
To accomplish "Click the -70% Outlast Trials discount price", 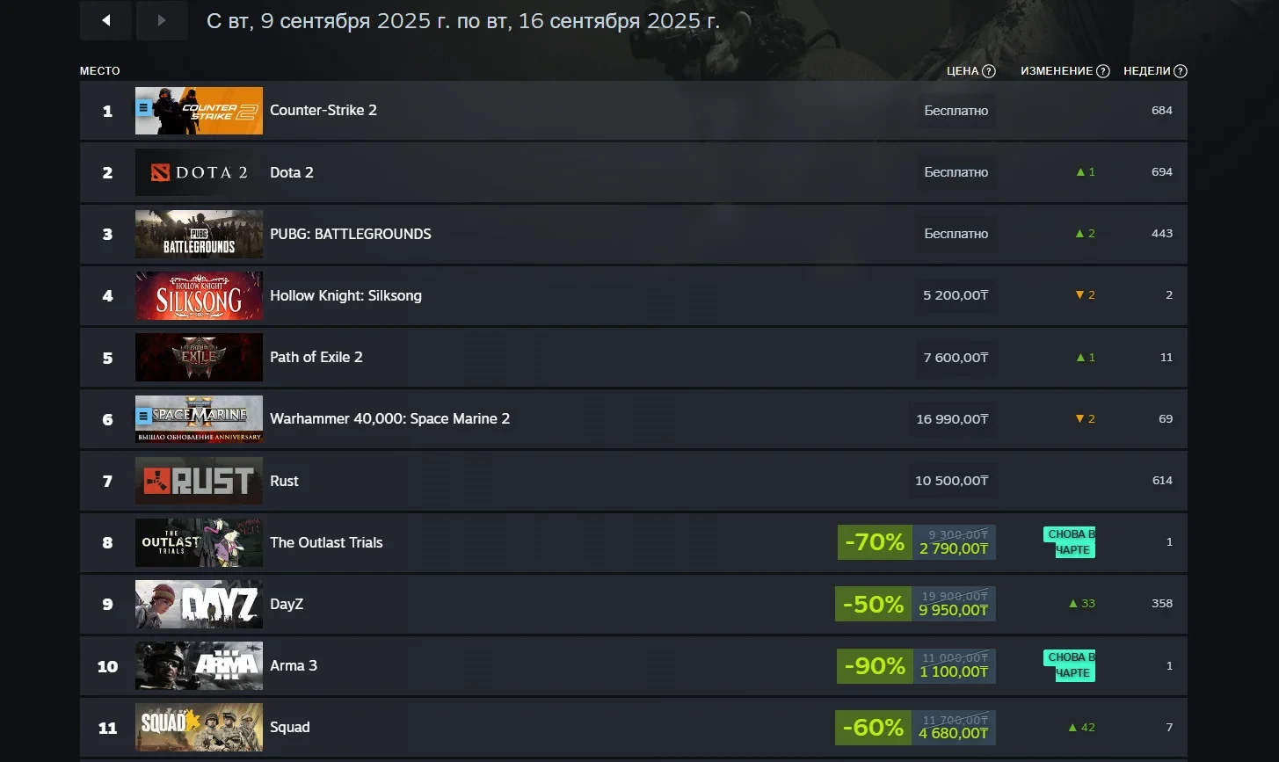I will (916, 542).
